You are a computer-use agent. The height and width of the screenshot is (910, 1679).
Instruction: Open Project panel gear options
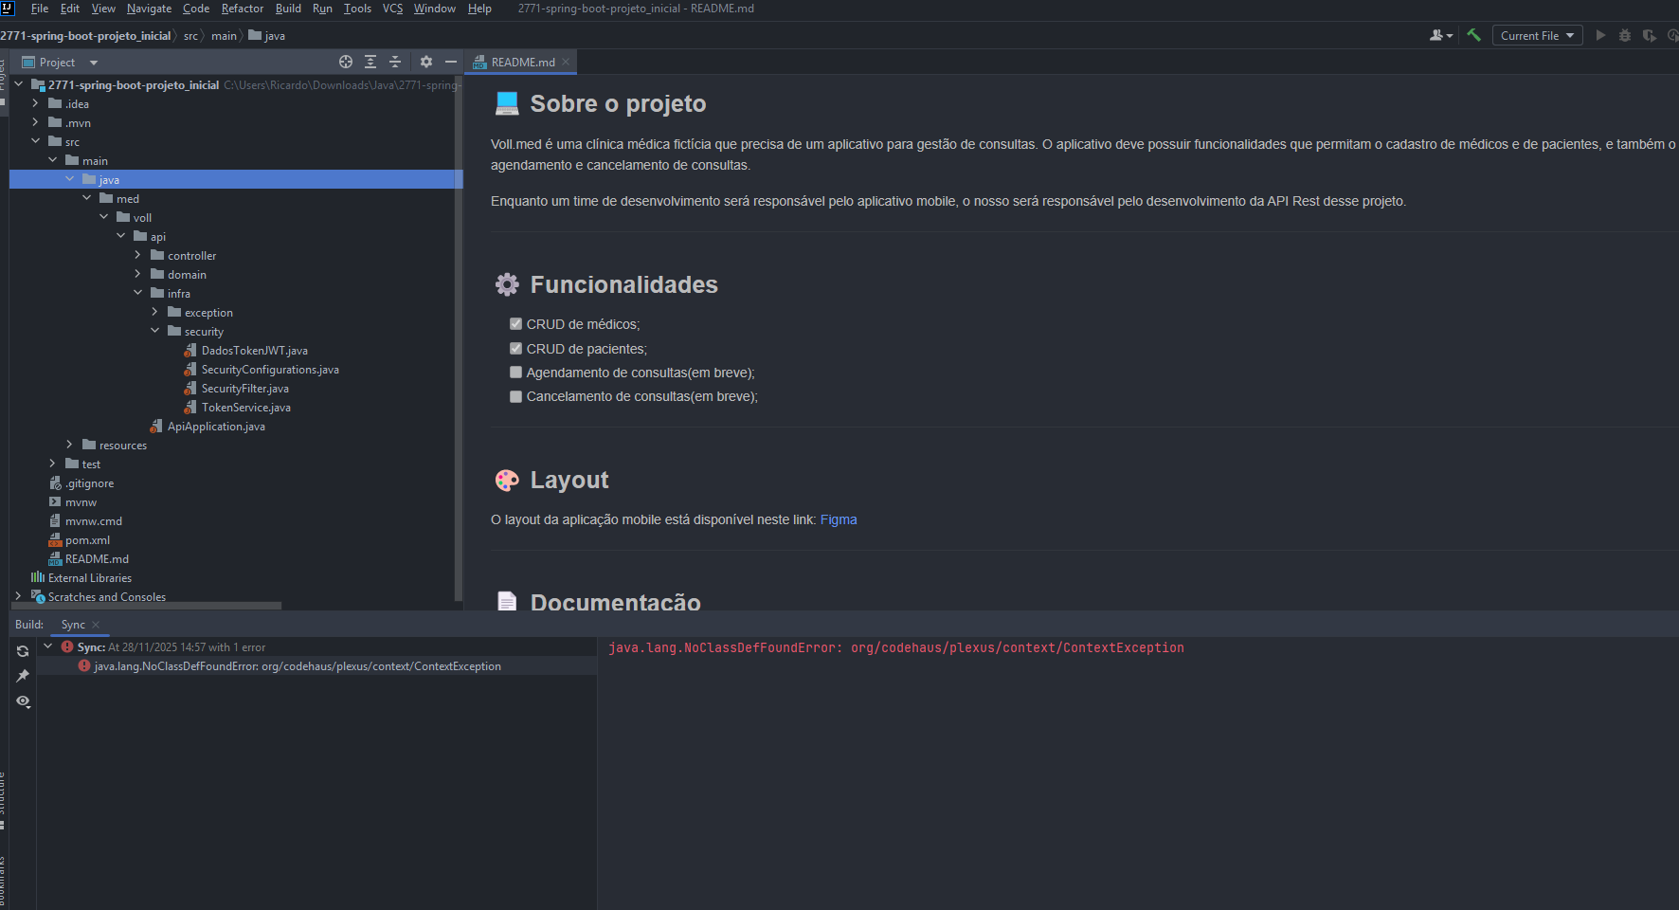[426, 62]
